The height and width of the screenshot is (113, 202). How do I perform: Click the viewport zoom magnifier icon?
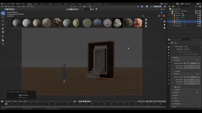[x=164, y=22]
